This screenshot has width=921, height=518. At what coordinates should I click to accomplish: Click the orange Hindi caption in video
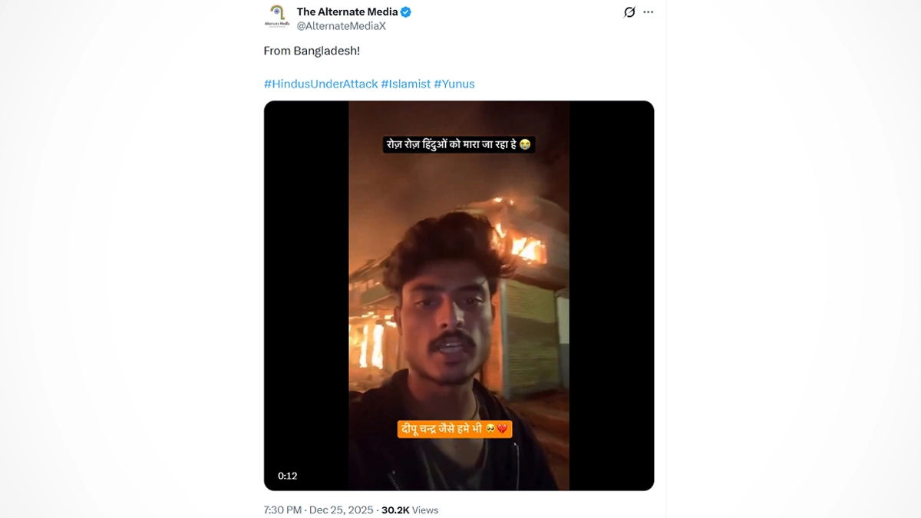pos(454,429)
